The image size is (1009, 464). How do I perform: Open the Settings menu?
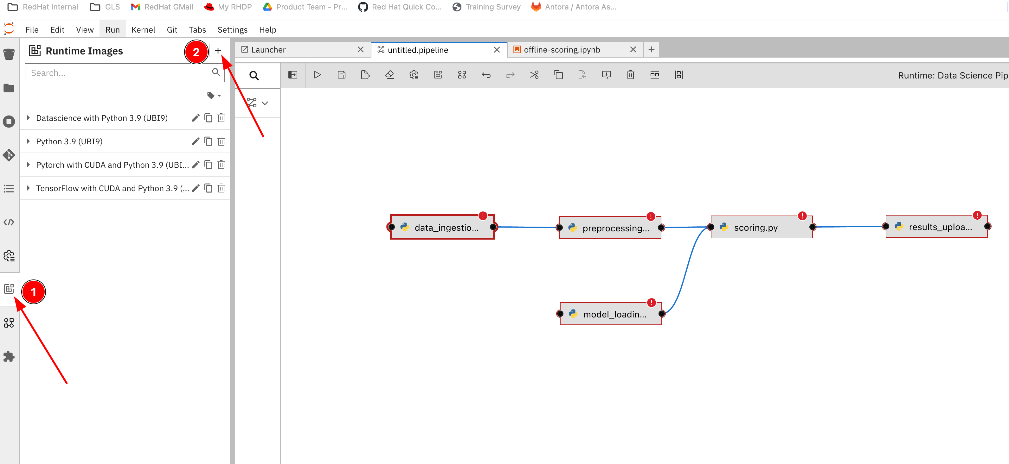[232, 30]
